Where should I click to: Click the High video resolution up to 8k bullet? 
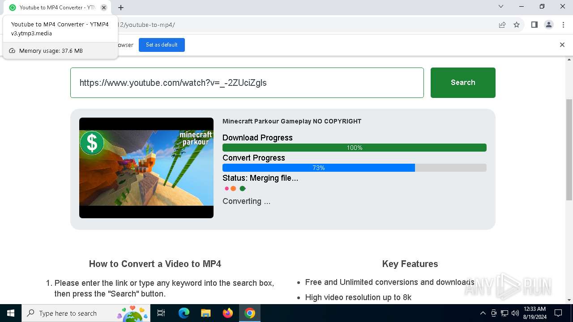coord(358,297)
